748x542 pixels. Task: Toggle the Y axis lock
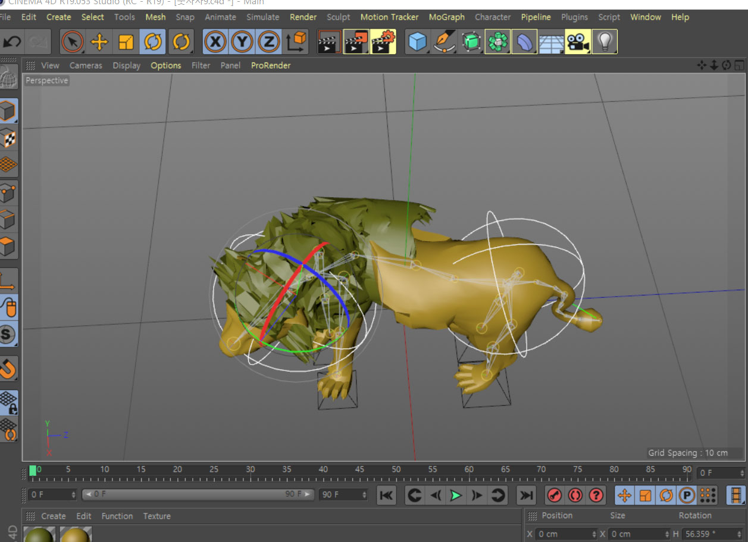(242, 42)
